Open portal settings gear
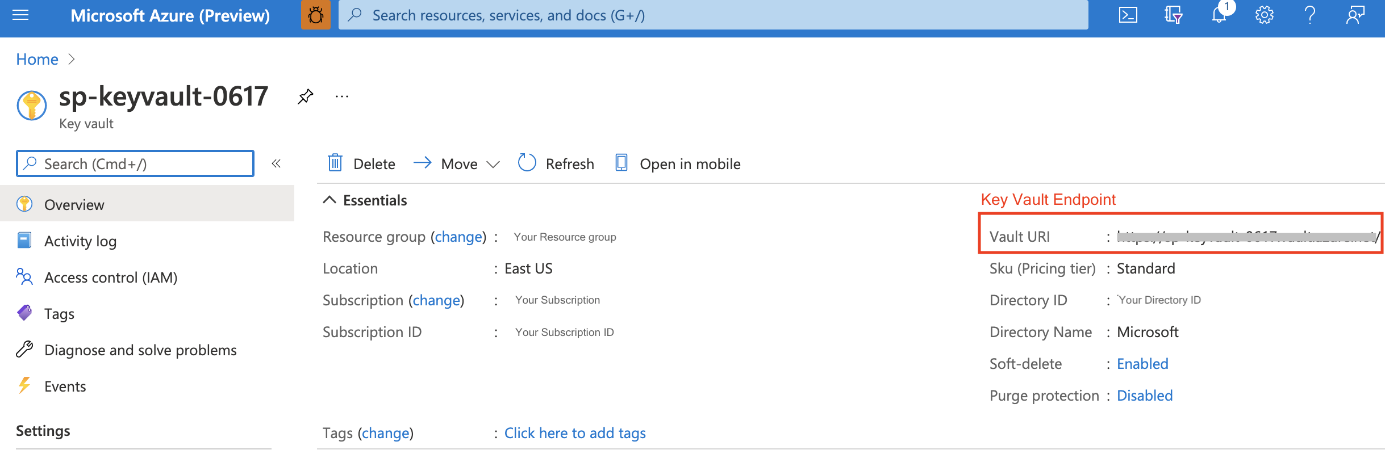Screen dimensions: 1385x454 (1264, 15)
